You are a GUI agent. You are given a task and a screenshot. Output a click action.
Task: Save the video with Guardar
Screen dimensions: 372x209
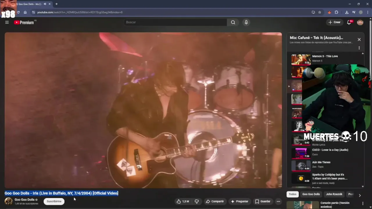pyautogui.click(x=263, y=201)
